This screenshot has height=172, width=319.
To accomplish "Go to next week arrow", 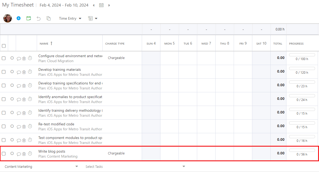I will (109, 5).
